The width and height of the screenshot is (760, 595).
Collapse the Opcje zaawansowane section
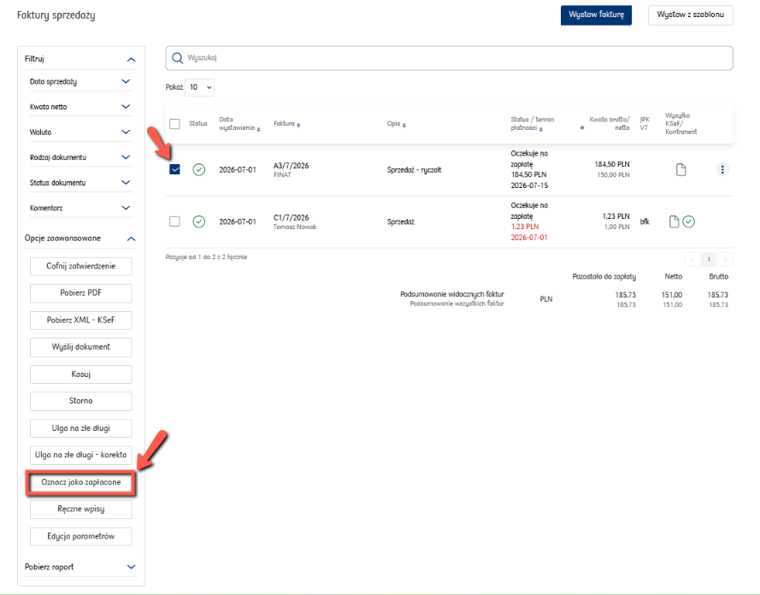(x=131, y=239)
